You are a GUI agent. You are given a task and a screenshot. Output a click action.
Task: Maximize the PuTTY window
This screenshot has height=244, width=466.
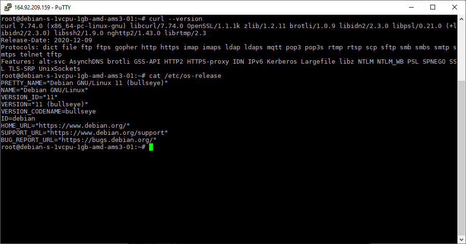tap(433, 7)
